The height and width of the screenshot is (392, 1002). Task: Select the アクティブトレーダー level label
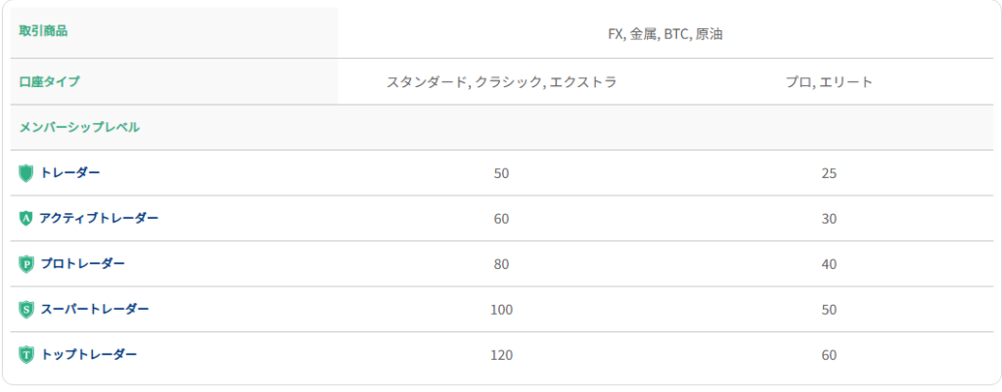coord(99,218)
